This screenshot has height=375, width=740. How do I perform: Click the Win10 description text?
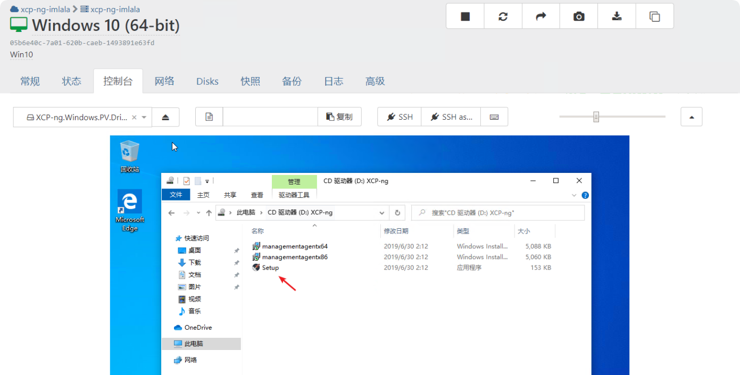point(22,55)
